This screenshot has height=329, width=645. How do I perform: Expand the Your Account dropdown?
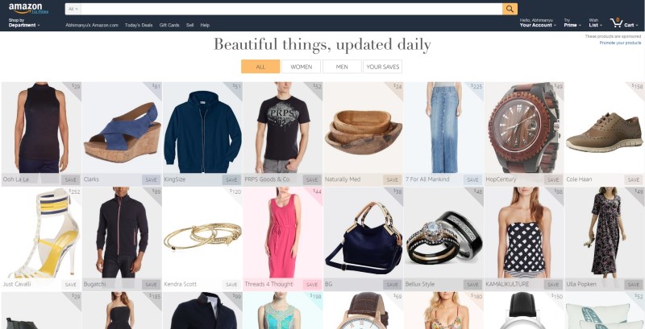point(538,23)
